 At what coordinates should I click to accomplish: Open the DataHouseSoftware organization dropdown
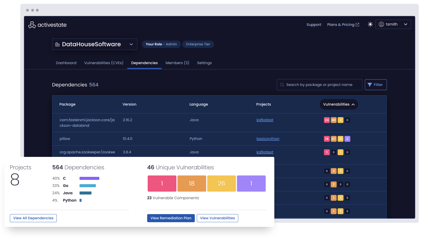coord(131,44)
